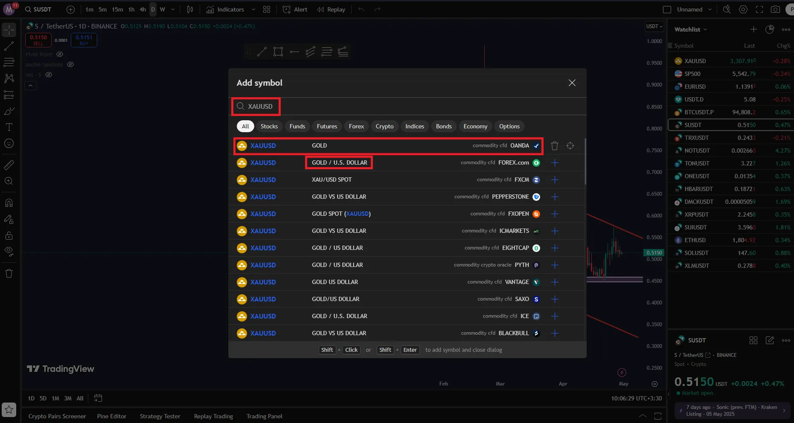
Task: Expand the Watchlist dropdown
Action: tap(690, 29)
